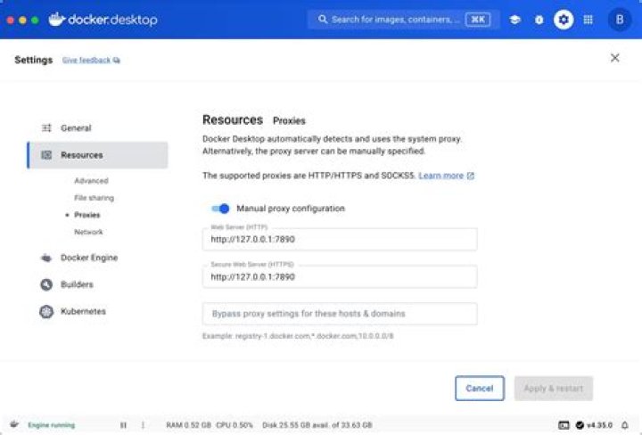
Task: Click the Settings gear icon in header
Action: click(x=564, y=20)
